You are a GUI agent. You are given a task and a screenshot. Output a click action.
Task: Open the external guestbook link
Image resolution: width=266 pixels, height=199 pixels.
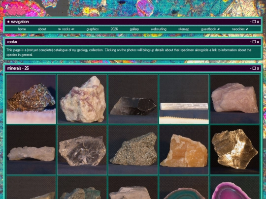pos(210,29)
